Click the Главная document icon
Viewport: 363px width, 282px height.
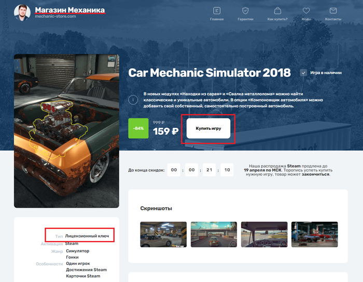(x=217, y=11)
